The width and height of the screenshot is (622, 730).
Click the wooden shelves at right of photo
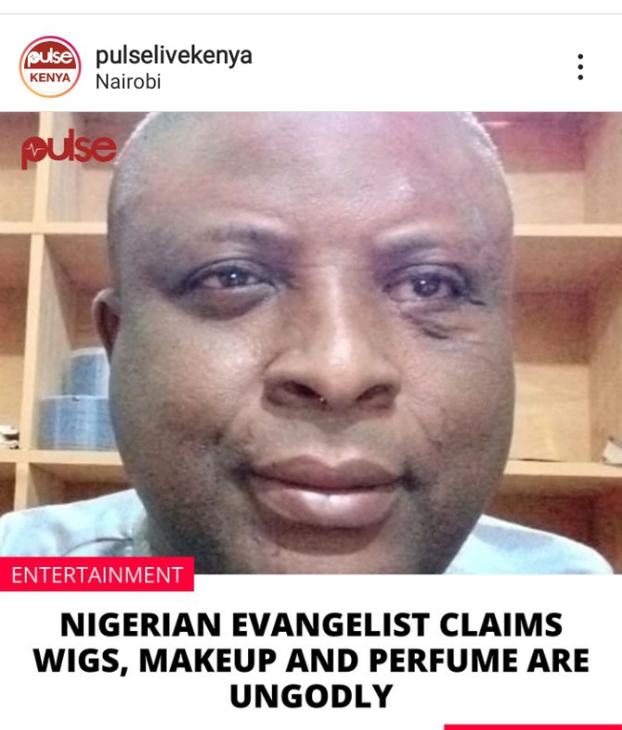coord(566,326)
